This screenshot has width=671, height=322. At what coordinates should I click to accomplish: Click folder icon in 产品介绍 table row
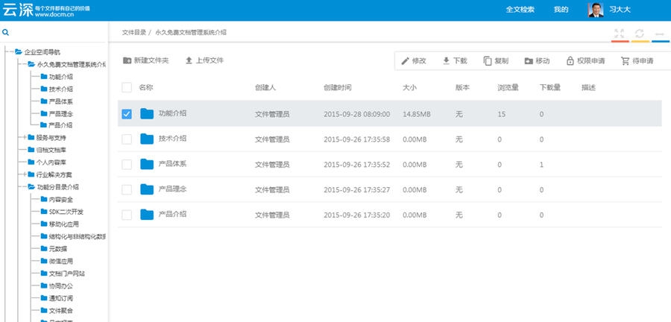tap(147, 215)
